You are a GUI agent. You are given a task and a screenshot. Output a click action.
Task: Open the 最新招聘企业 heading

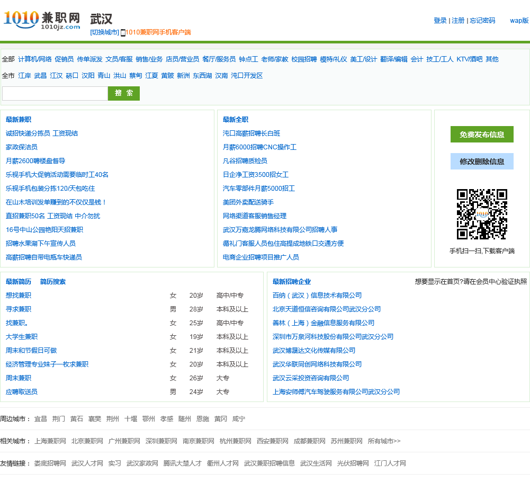coord(291,282)
